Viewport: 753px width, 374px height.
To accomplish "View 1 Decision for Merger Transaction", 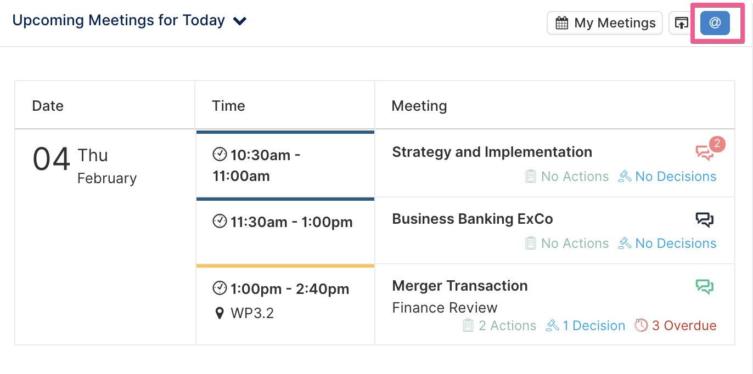I will 594,326.
